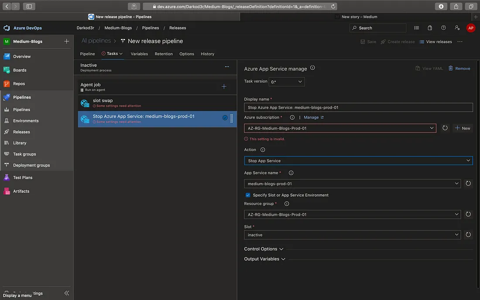Add a task to Agent job
This screenshot has width=480, height=300.
[x=224, y=86]
